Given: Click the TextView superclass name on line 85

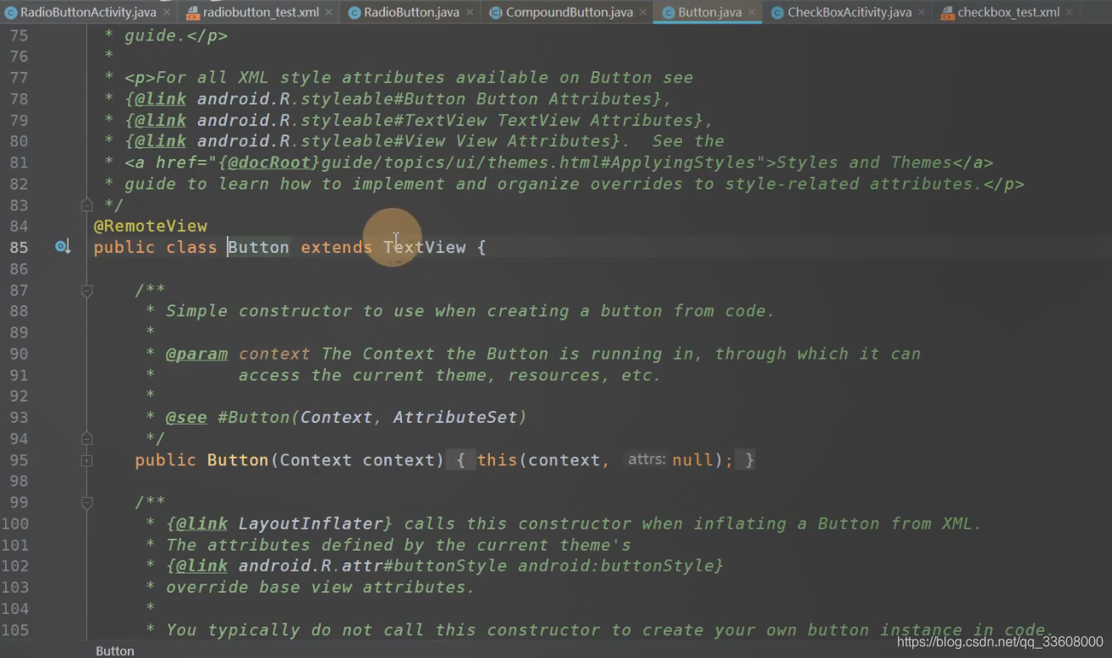Looking at the screenshot, I should (425, 247).
